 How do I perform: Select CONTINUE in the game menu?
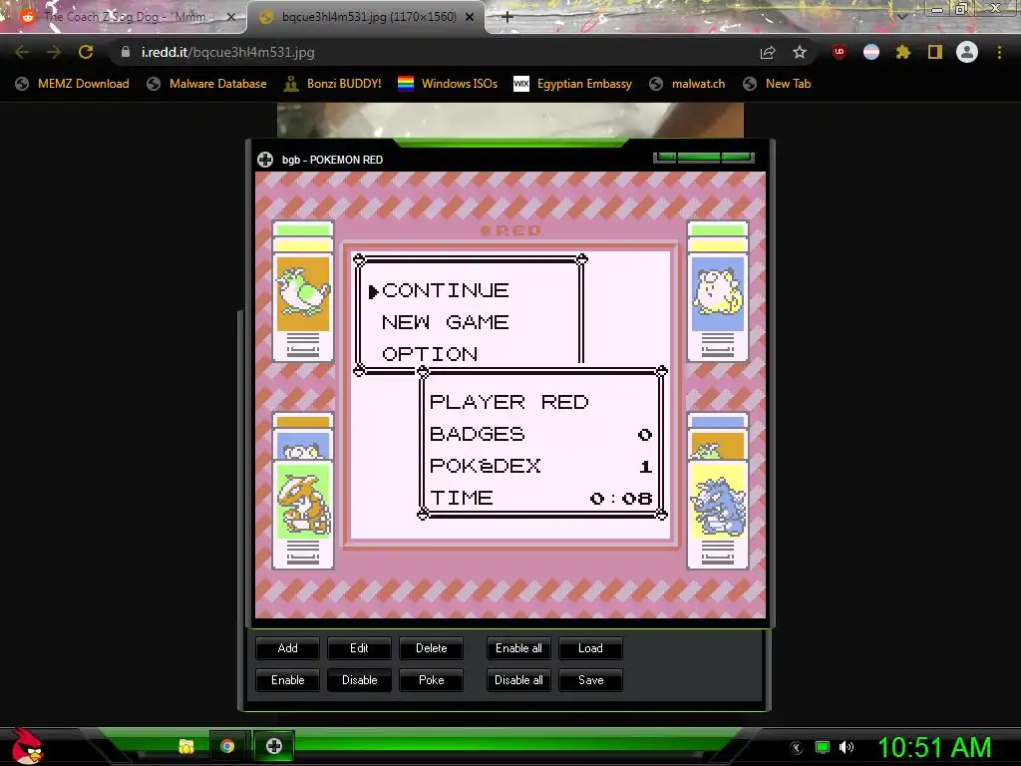446,290
